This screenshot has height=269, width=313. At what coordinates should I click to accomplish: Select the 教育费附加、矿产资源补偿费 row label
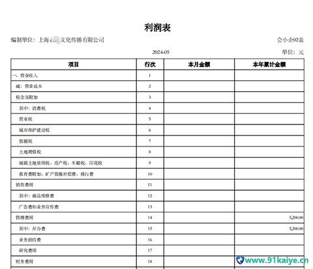56,174
